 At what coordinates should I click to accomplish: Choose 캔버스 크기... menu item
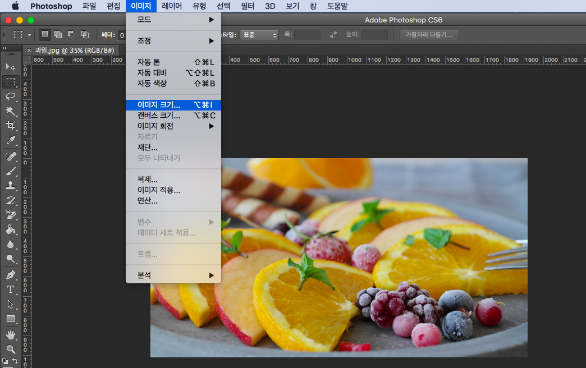173,116
